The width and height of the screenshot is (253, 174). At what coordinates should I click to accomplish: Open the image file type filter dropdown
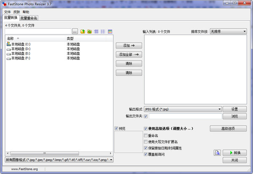tap(59, 160)
